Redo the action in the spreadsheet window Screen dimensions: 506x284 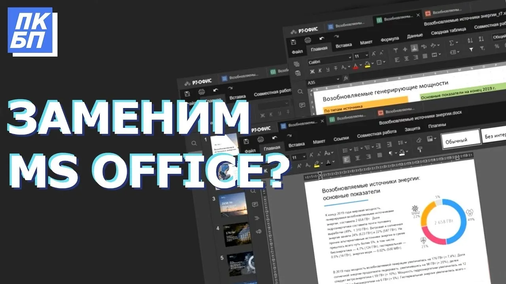(336, 37)
